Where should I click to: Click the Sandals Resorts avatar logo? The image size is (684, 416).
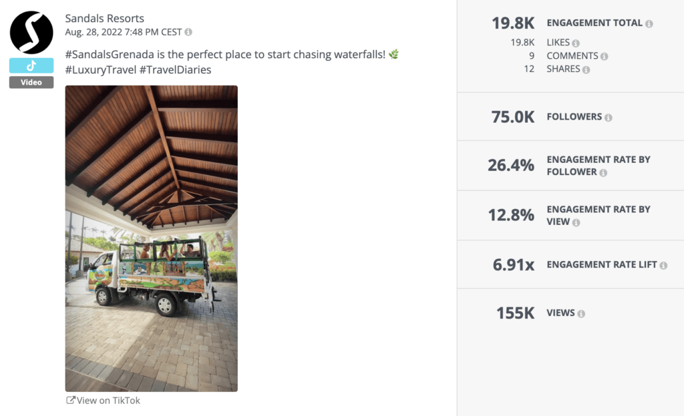tap(31, 31)
